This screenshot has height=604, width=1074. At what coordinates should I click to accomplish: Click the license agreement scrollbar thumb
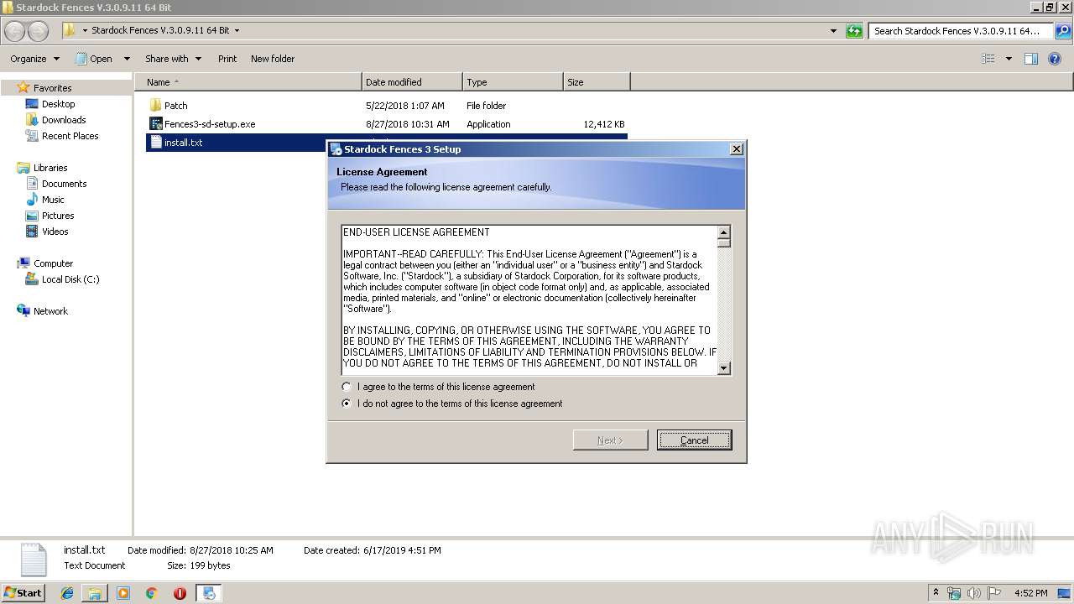(x=724, y=242)
